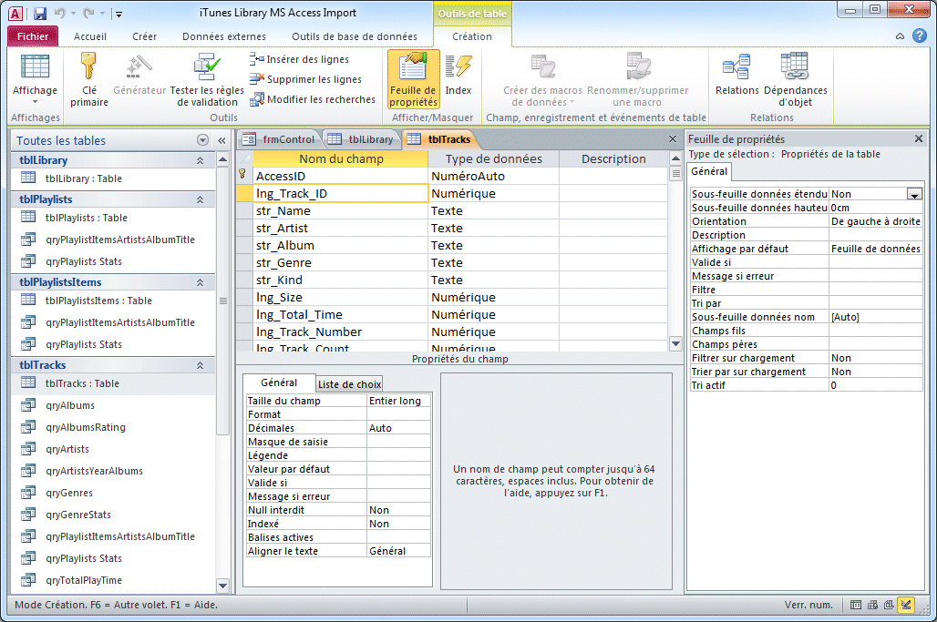937x622 pixels.
Task: Switch to the tblLibrary document tab
Action: click(x=360, y=139)
